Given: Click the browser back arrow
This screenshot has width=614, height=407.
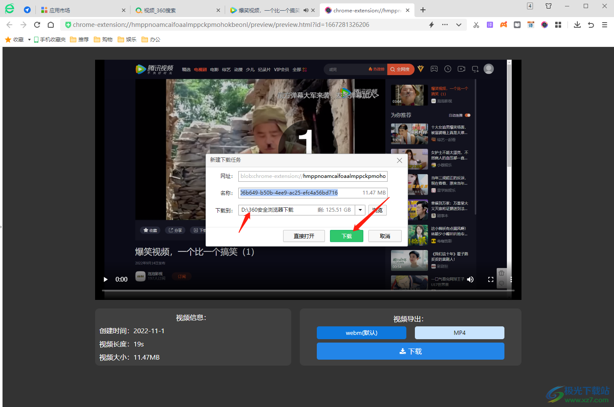Looking at the screenshot, I should 9,25.
